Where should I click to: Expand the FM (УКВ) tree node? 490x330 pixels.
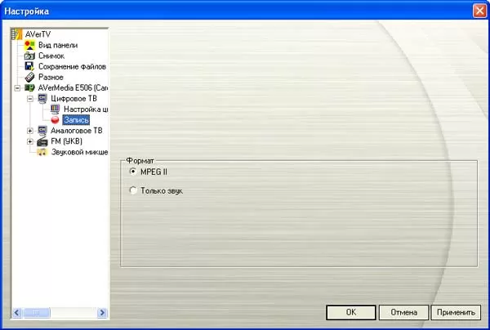[x=30, y=140]
